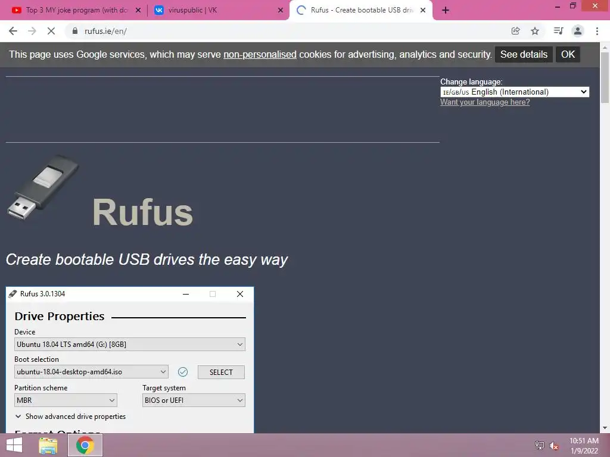Click the address bar URL
This screenshot has height=457, width=610.
pyautogui.click(x=106, y=31)
